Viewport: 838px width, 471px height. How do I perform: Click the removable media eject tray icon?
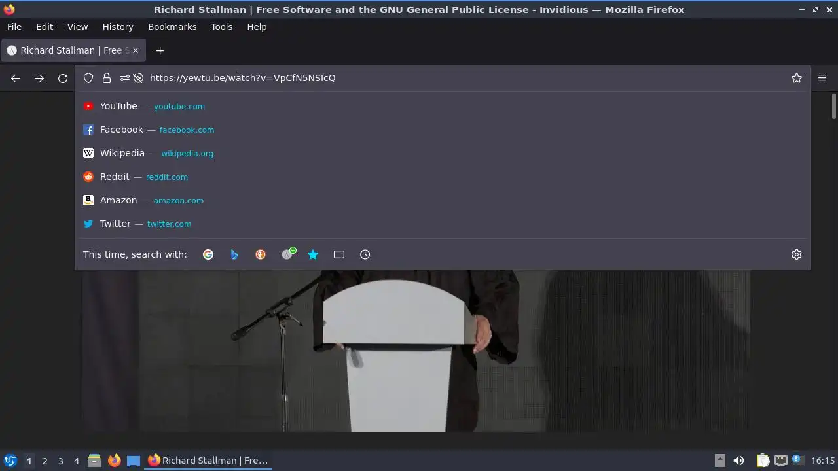pyautogui.click(x=720, y=461)
